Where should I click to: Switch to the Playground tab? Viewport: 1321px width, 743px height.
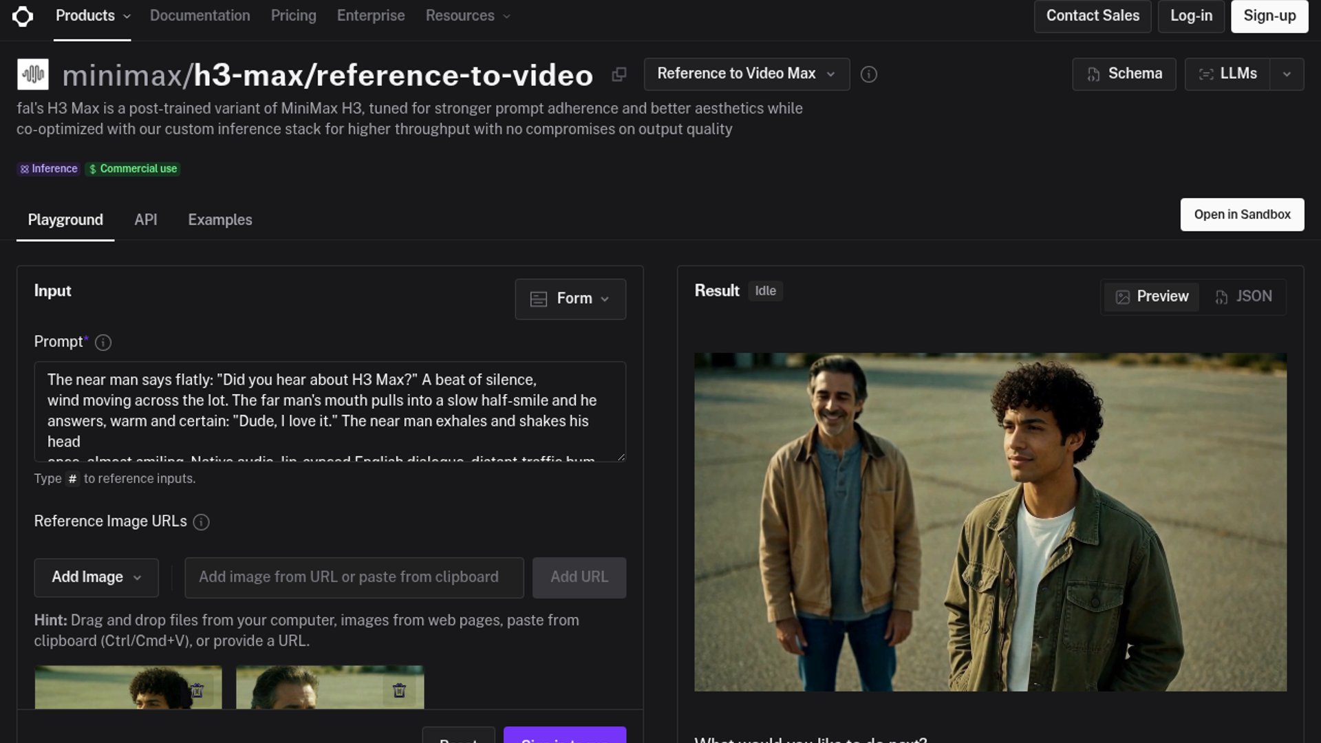pyautogui.click(x=65, y=220)
